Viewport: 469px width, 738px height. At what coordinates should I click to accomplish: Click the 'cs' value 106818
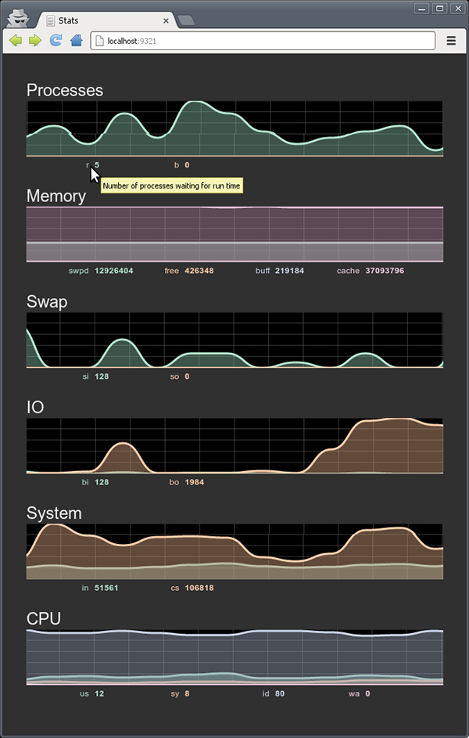coord(199,588)
